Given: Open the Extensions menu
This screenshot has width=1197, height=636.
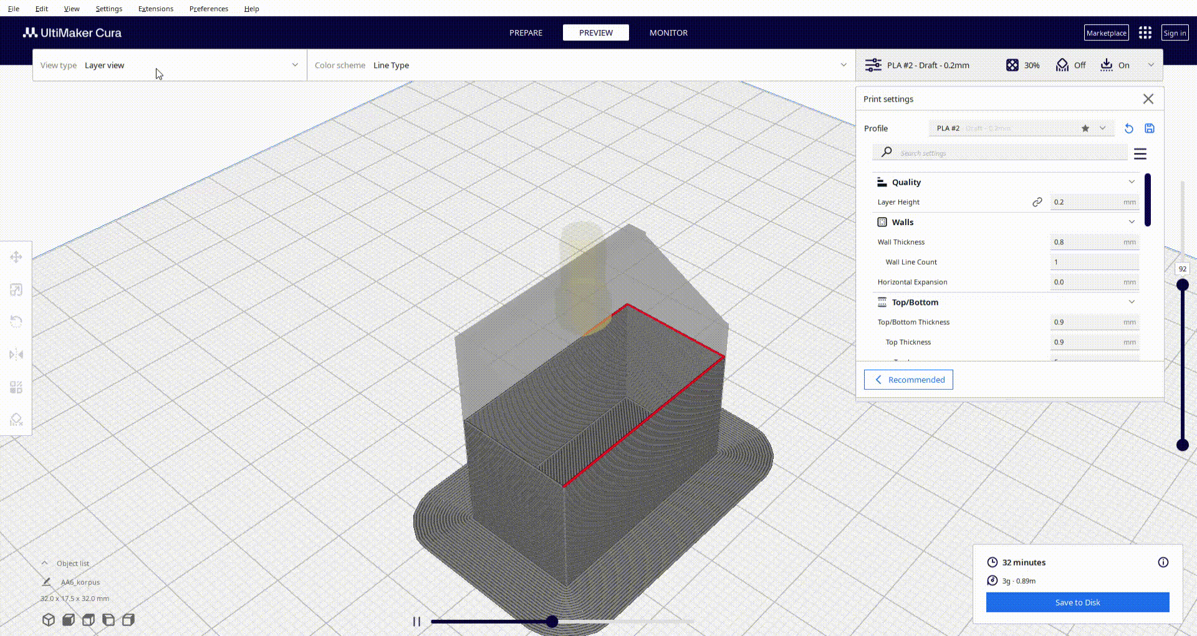Looking at the screenshot, I should point(155,8).
